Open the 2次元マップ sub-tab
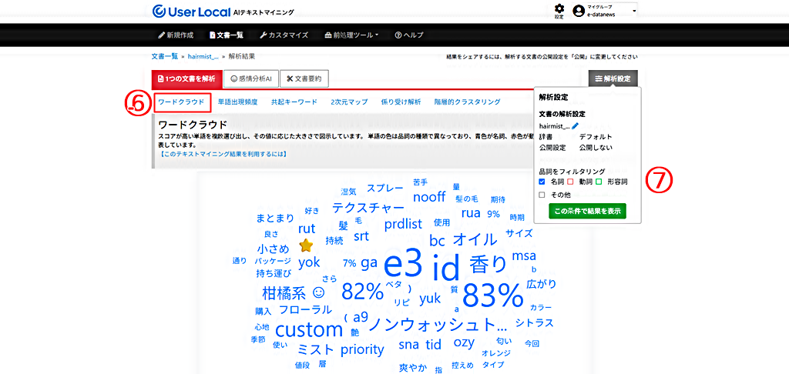This screenshot has height=374, width=789. 349,102
